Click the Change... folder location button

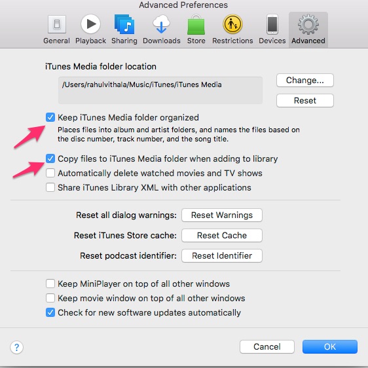click(305, 81)
